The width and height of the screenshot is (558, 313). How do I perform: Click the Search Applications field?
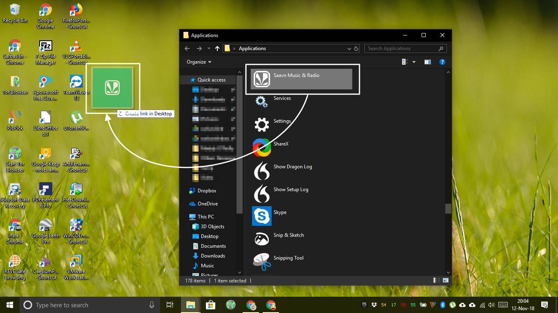[x=405, y=48]
